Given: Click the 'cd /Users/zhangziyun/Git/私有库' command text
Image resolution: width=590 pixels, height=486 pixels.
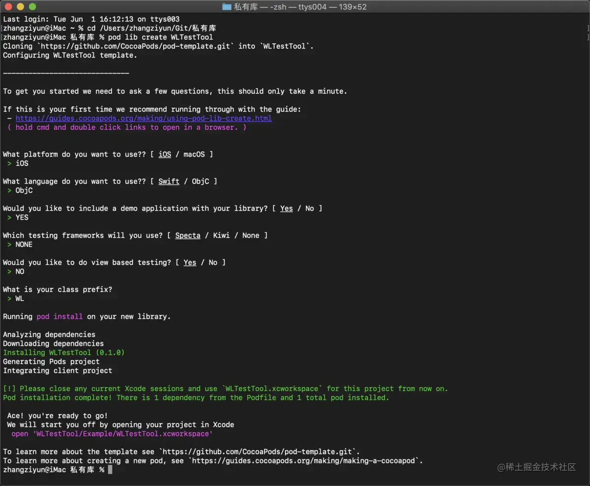Looking at the screenshot, I should (151, 28).
